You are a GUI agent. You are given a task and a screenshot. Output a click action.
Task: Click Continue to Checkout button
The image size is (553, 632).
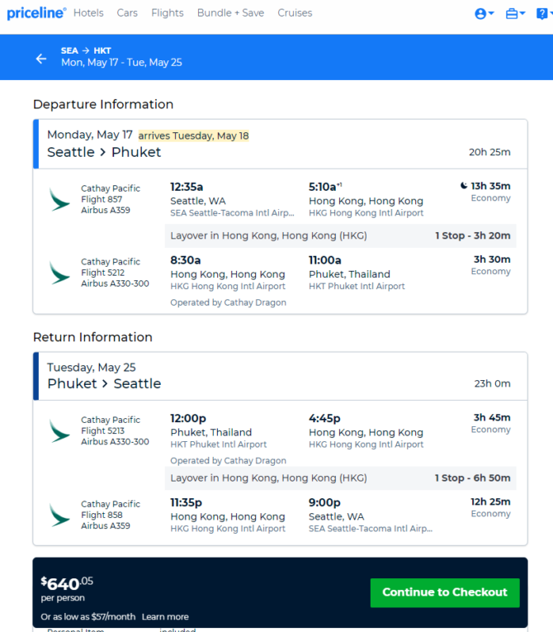(445, 592)
